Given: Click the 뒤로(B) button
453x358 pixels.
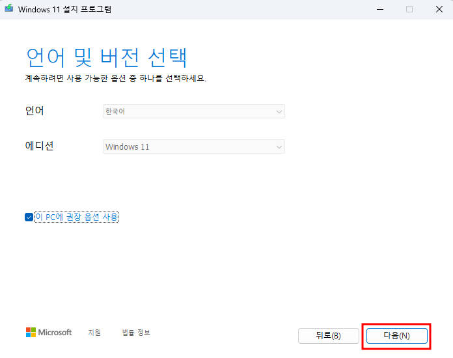Looking at the screenshot, I should coord(329,336).
